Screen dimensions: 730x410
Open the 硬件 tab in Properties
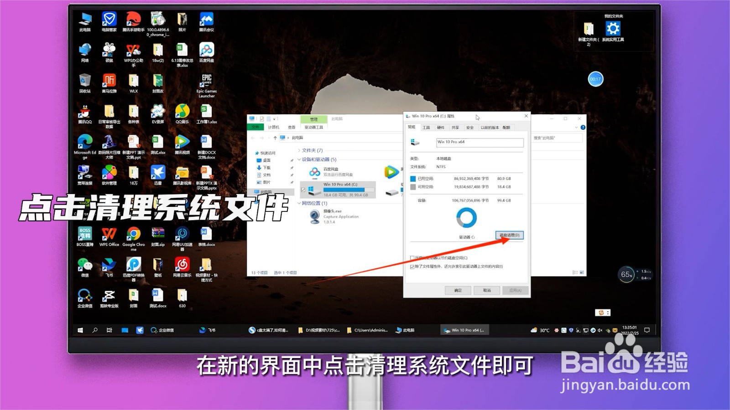click(x=440, y=128)
